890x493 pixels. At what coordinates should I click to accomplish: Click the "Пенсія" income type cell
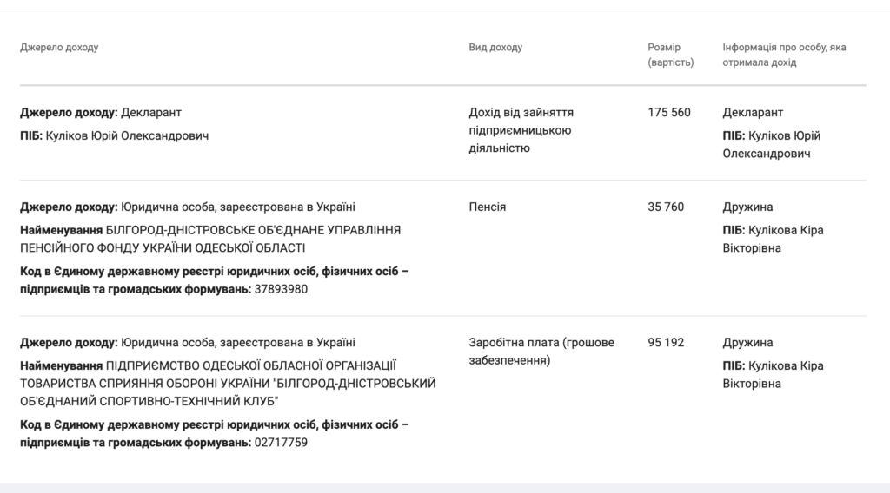pyautogui.click(x=487, y=207)
